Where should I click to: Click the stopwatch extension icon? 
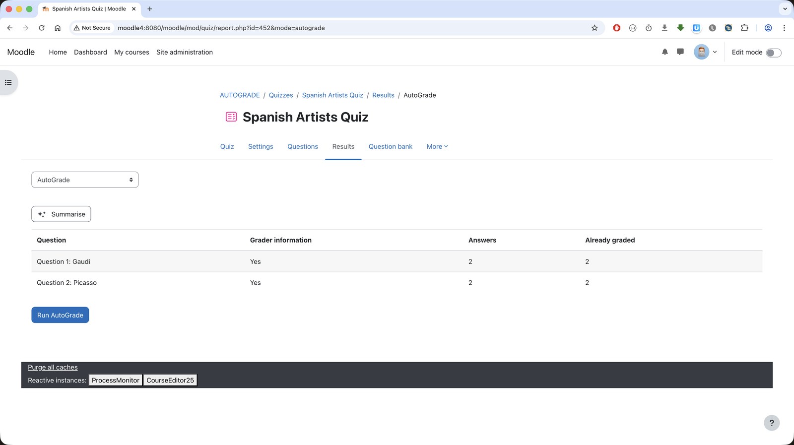[649, 28]
